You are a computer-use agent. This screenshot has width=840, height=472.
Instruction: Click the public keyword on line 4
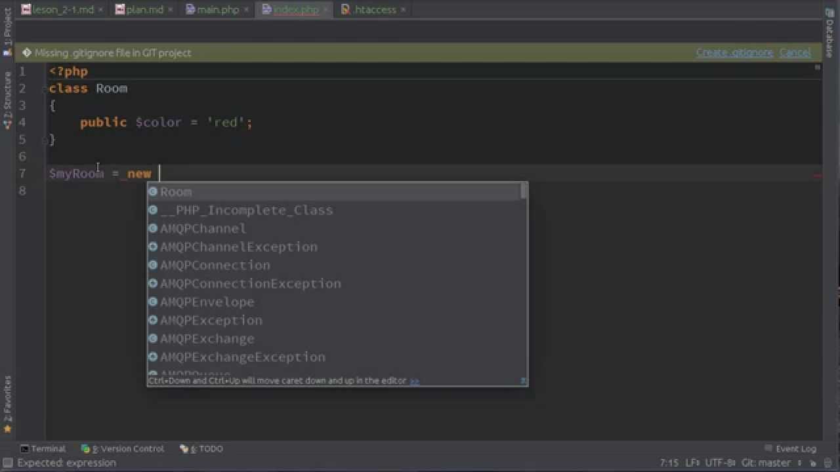103,123
